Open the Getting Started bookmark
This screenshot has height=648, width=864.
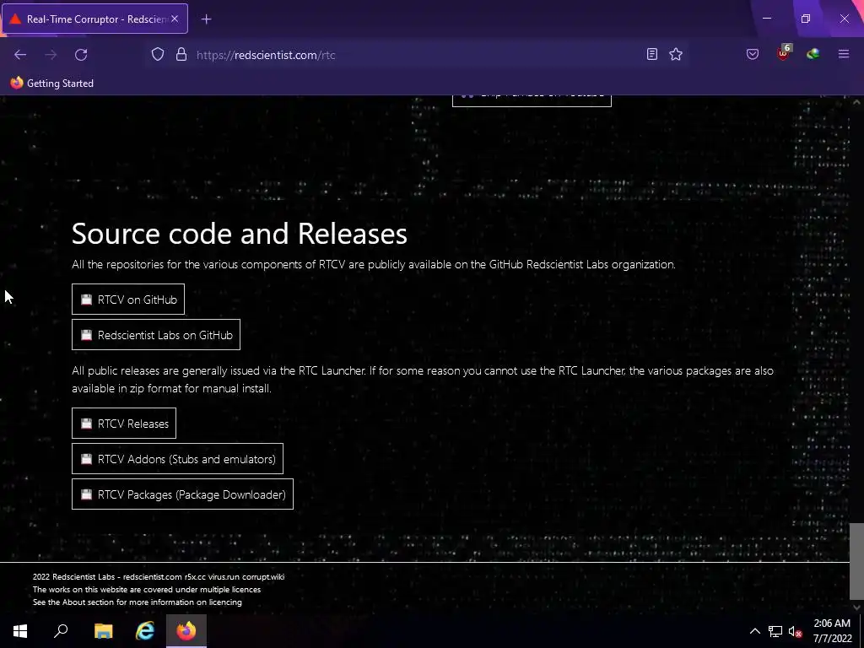(52, 84)
